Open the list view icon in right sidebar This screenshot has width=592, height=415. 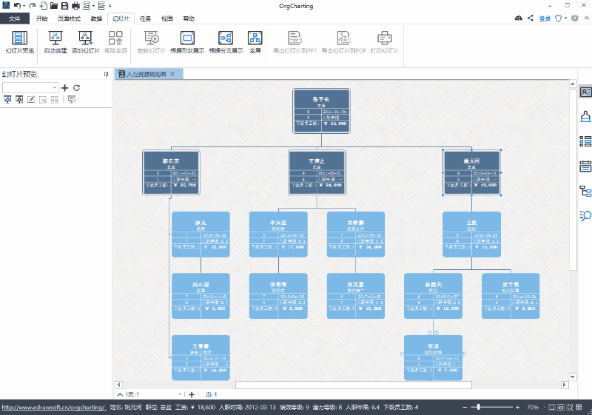click(585, 141)
